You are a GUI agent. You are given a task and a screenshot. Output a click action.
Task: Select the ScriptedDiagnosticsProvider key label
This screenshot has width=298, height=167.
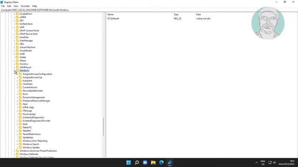(36, 121)
